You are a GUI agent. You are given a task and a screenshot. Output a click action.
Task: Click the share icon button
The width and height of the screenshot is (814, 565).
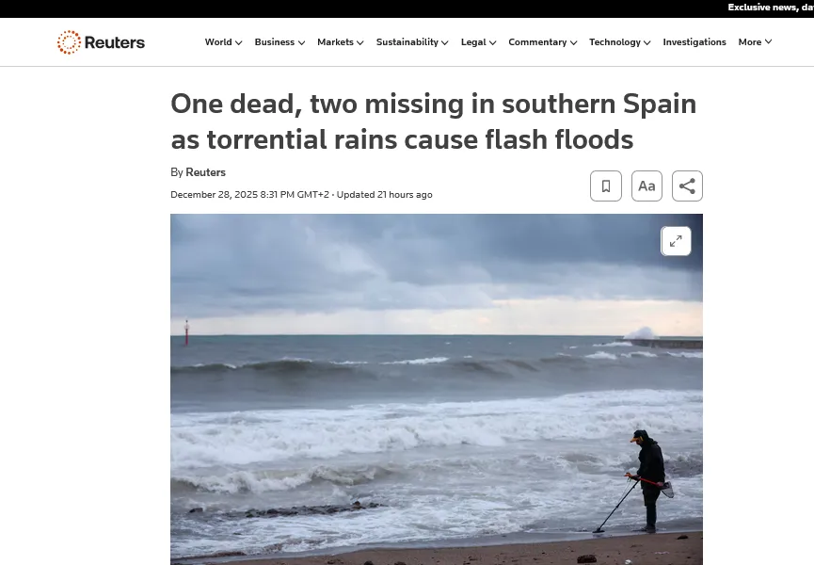click(687, 186)
